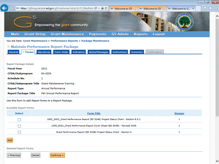219x164 pixels.
Task: Click Logout in the navigation bar
Action: [159, 34]
